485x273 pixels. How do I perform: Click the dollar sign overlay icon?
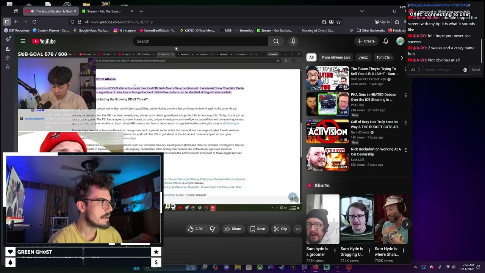(x=156, y=262)
